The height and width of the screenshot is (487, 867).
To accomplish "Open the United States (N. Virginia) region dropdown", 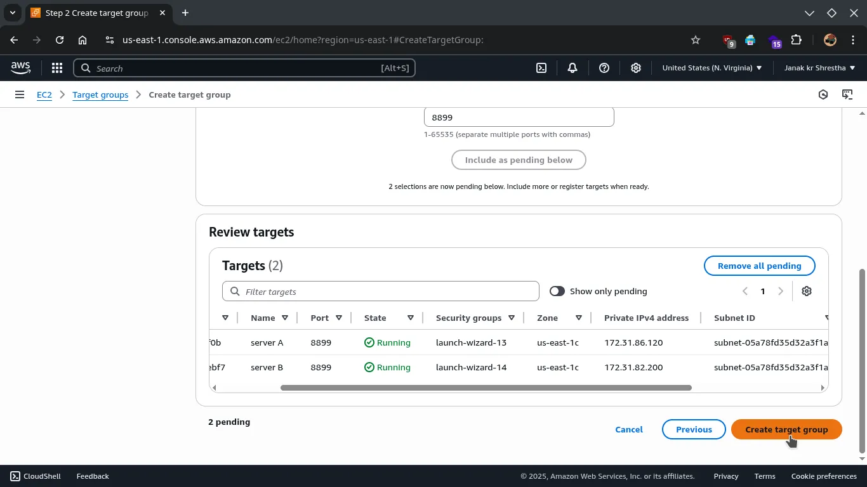I will [x=711, y=68].
